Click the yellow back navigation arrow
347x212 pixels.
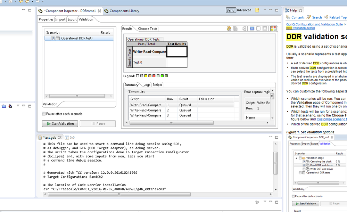(27, 1)
